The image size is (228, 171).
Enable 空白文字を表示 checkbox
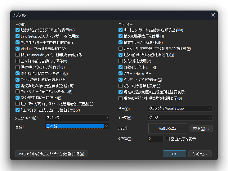[168, 139]
